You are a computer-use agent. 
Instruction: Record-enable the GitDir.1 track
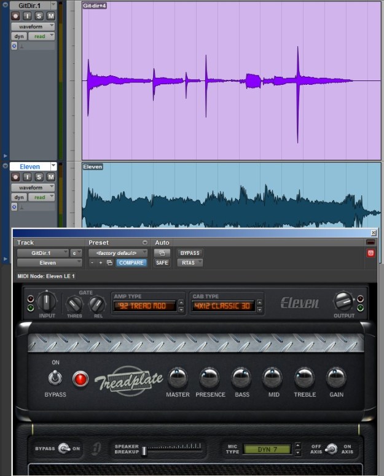coord(16,16)
